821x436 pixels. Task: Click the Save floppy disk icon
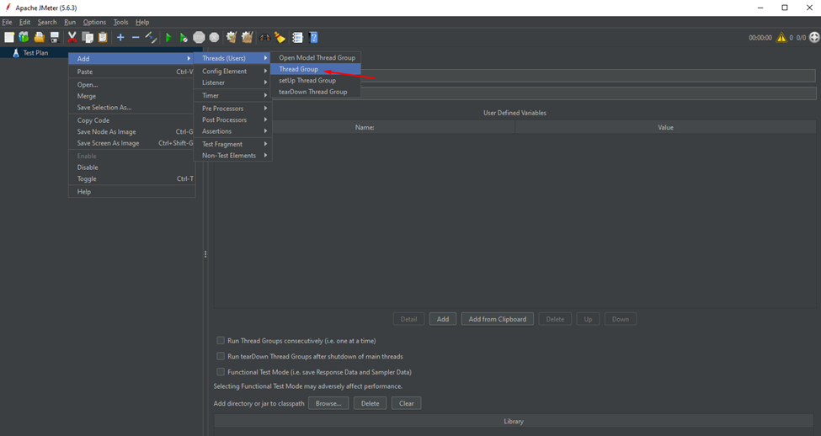[55, 37]
